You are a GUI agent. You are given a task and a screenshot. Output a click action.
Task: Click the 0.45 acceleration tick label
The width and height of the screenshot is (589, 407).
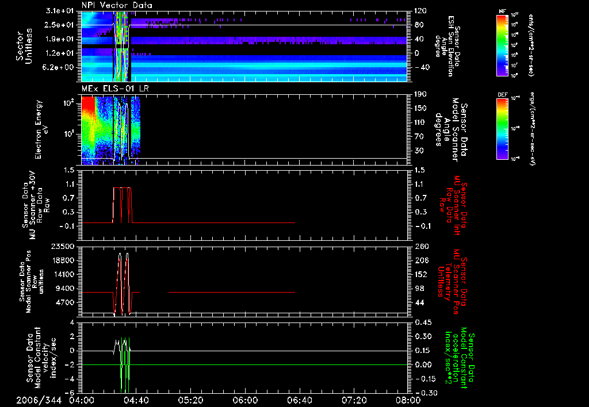[423, 322]
